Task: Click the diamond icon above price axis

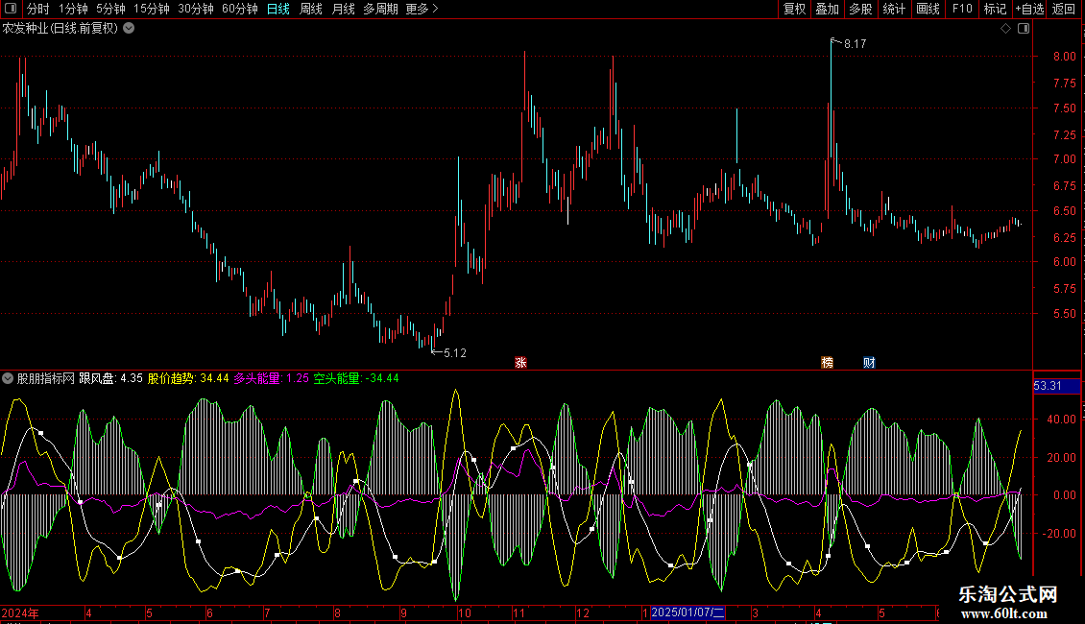Action: tap(1006, 29)
